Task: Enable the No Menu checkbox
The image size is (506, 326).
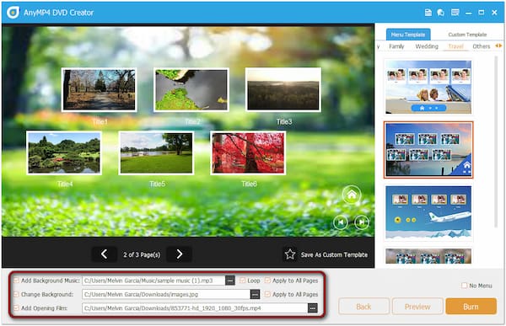Action: [464, 286]
